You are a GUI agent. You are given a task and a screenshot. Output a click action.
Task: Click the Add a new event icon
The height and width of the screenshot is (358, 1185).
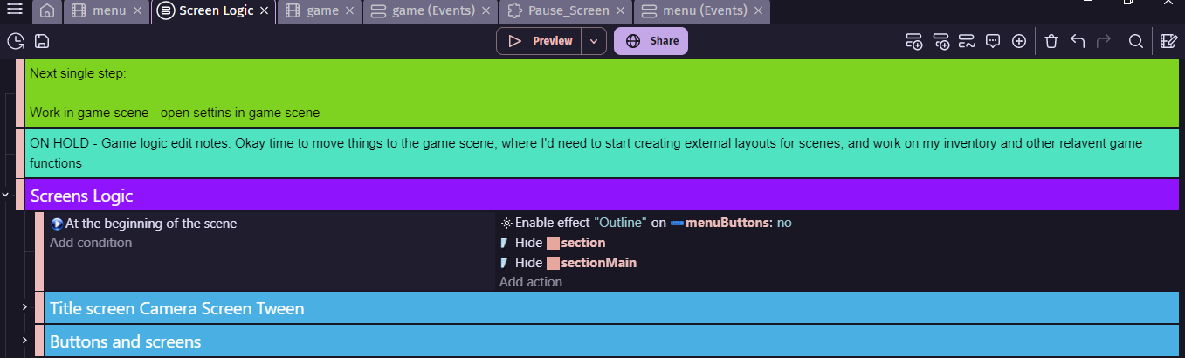point(914,41)
